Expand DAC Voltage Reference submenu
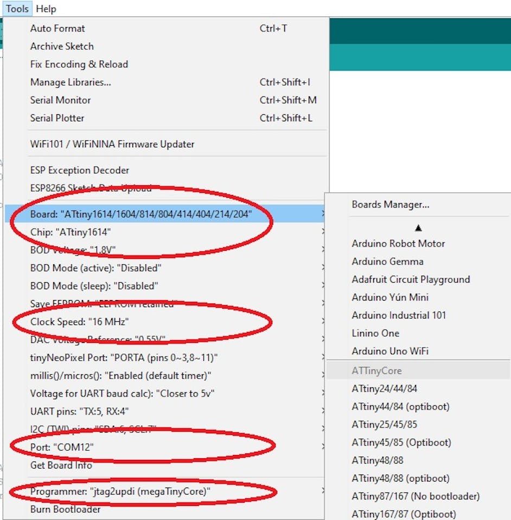Image resolution: width=511 pixels, height=520 pixels. [x=165, y=340]
